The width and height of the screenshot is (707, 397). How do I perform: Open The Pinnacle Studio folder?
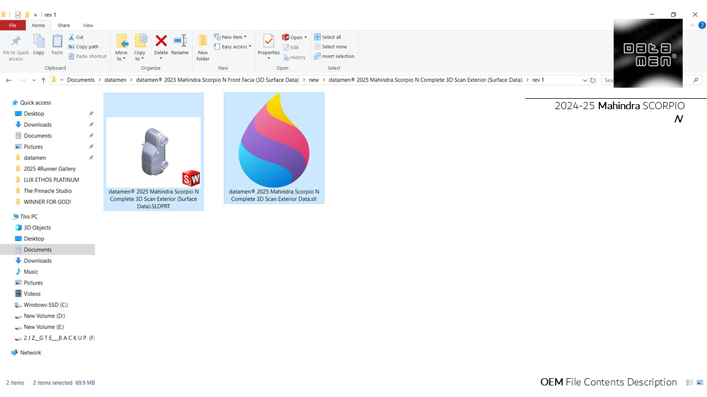pos(48,191)
